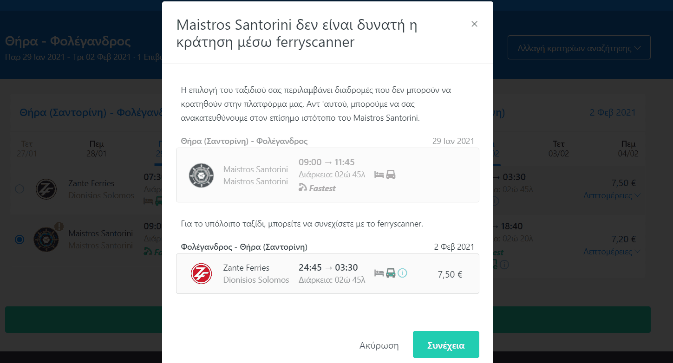This screenshot has height=363, width=673.
Task: Expand Λεπτομέρειες for the 7,20 € trip
Action: click(612, 252)
